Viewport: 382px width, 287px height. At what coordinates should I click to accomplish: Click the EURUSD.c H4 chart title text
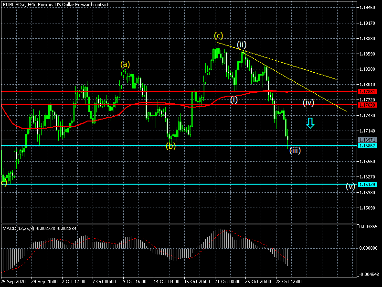click(x=56, y=4)
